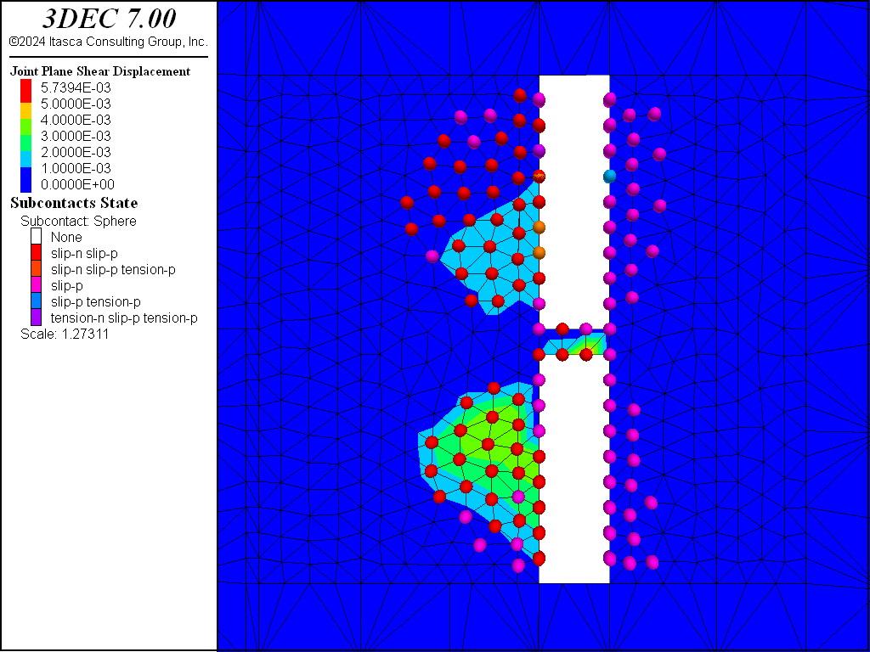This screenshot has width=870, height=652.
Task: Click the tension-n slip-p tension-p label
Action: click(x=124, y=318)
